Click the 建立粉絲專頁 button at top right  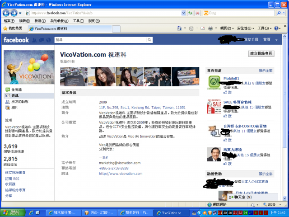(261, 53)
